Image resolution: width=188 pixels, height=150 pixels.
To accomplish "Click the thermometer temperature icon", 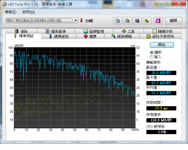I will 81,20.
